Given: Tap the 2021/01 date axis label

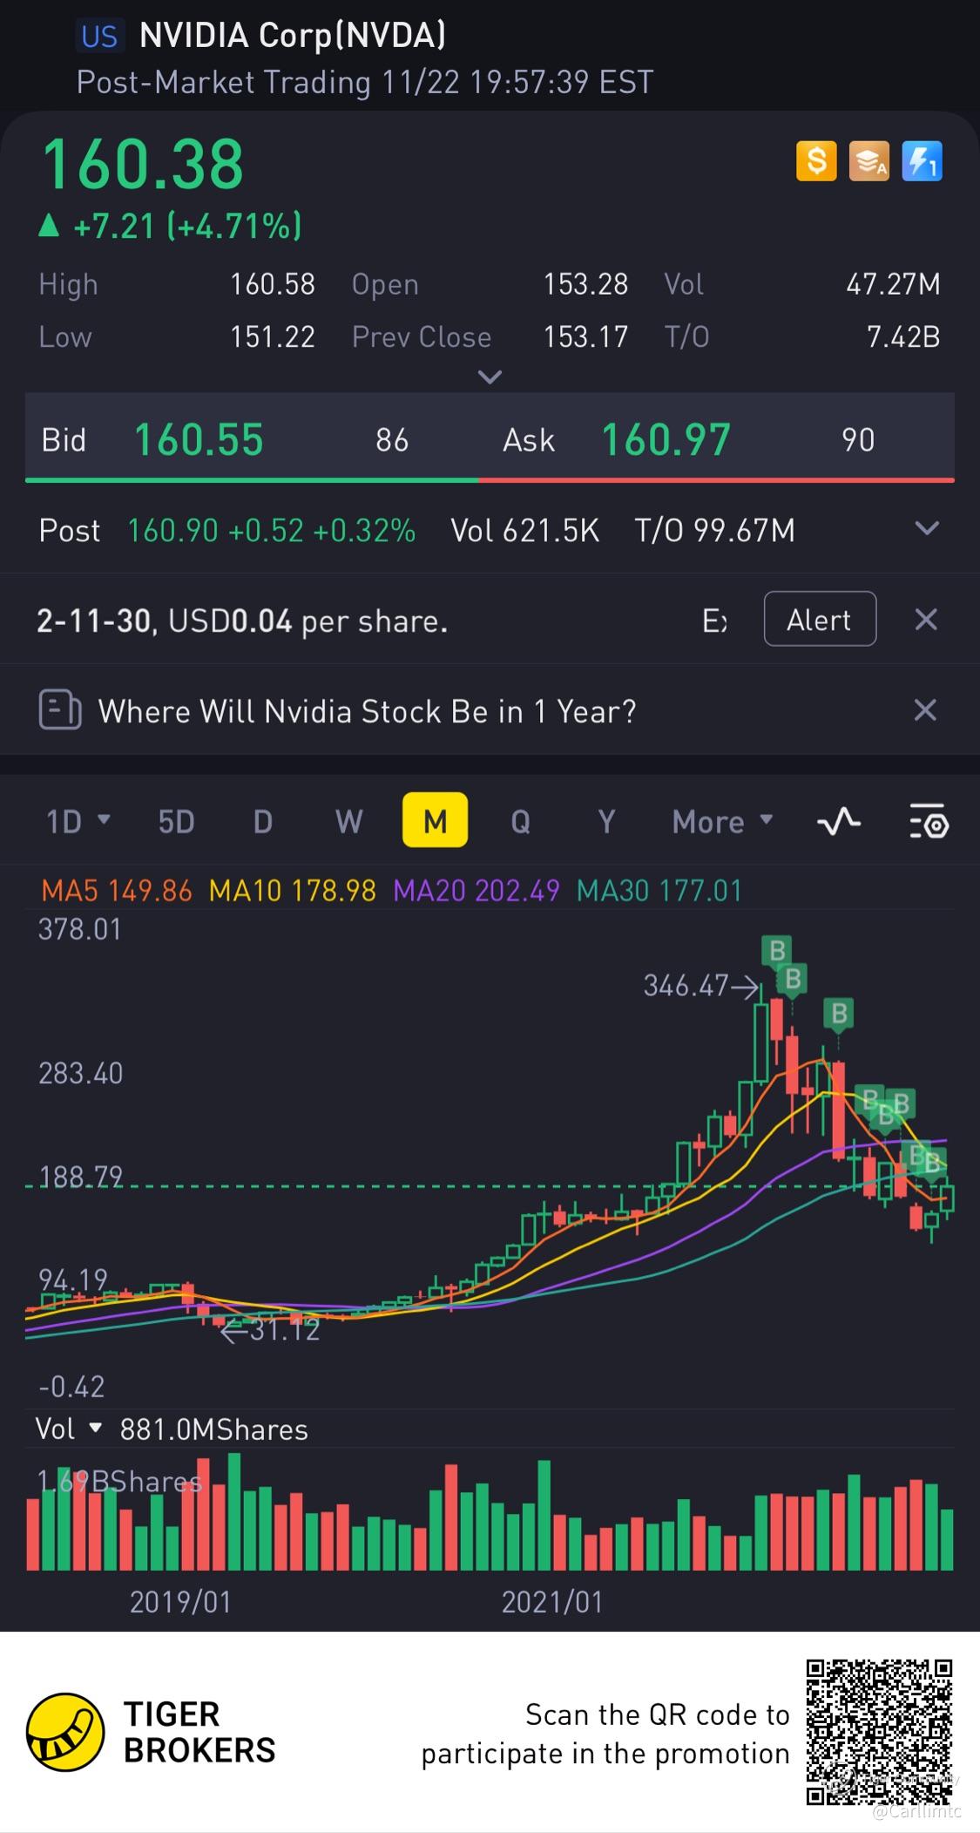Looking at the screenshot, I should pos(552,1602).
